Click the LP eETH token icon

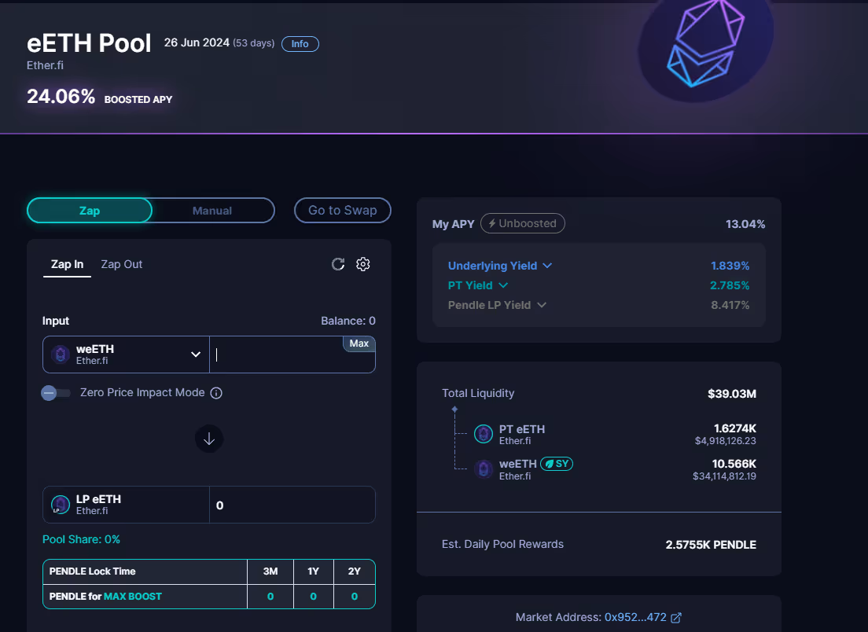tap(61, 504)
